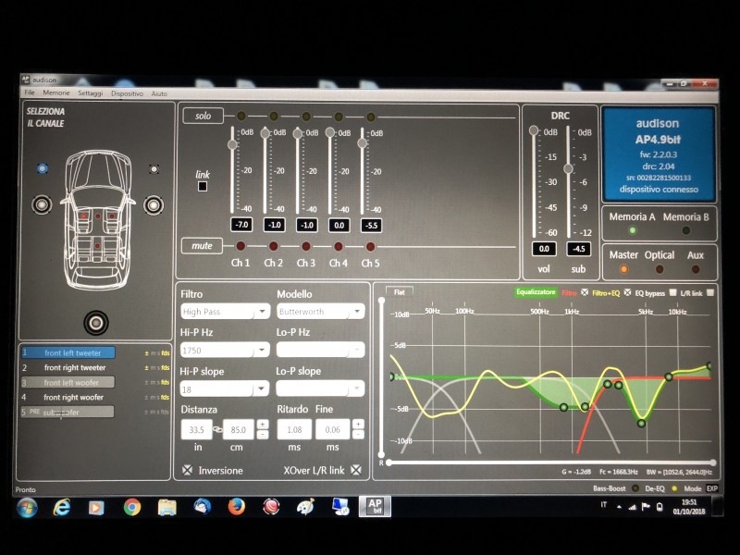Screen dimensions: 740x555
Task: Select Memoria B preset indicator
Action: coord(686,230)
